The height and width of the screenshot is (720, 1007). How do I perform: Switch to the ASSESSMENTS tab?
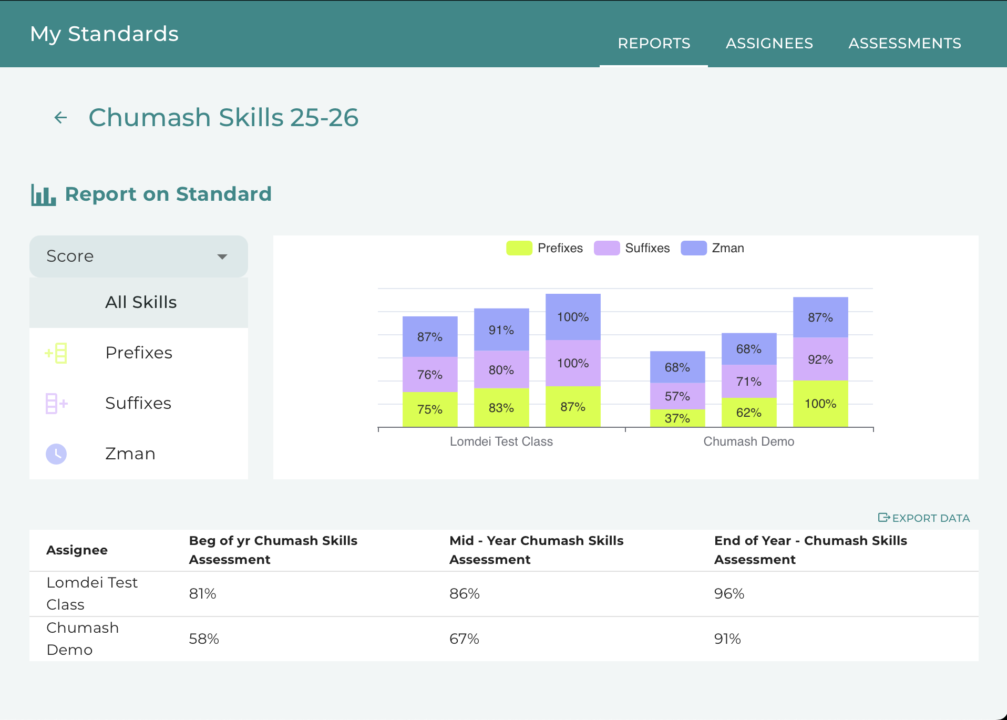click(905, 43)
